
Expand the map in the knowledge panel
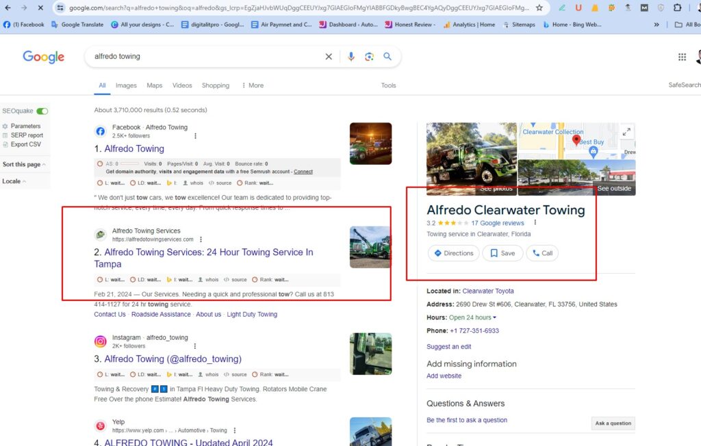coord(627,131)
